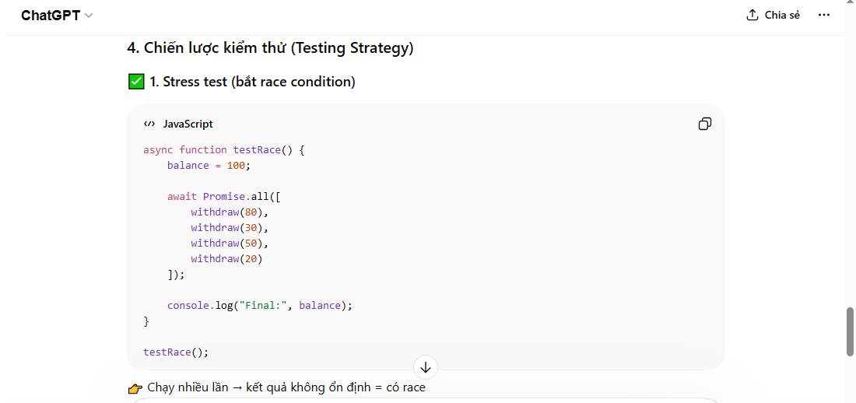This screenshot has width=856, height=403.
Task: Click the Testing Strategy section heading
Action: click(270, 48)
